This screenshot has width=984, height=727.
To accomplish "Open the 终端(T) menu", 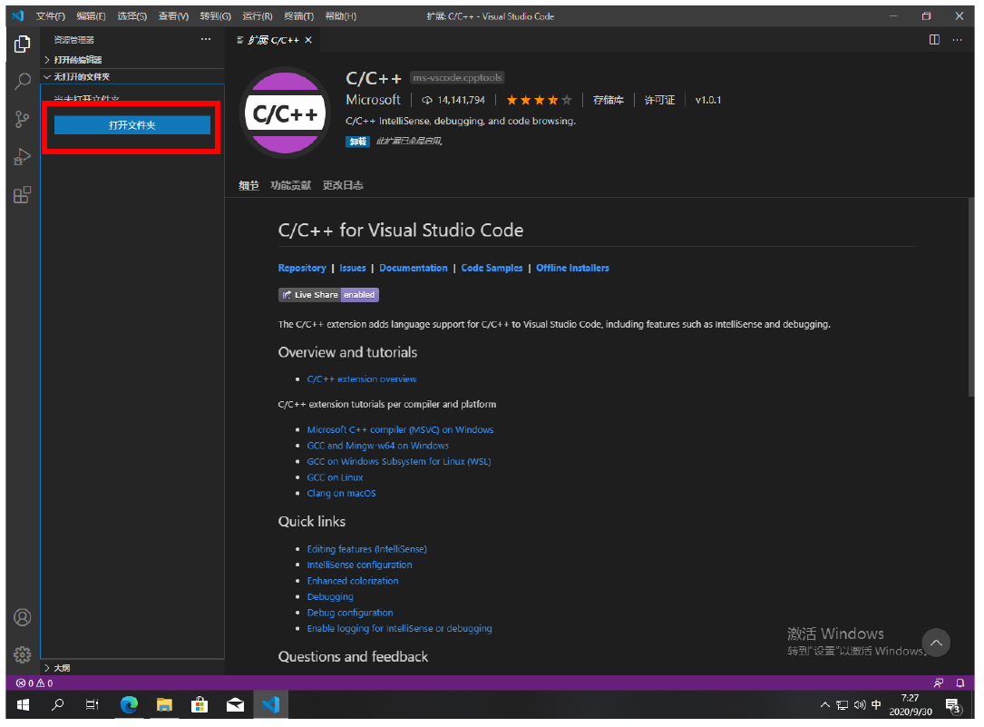I will (x=298, y=16).
